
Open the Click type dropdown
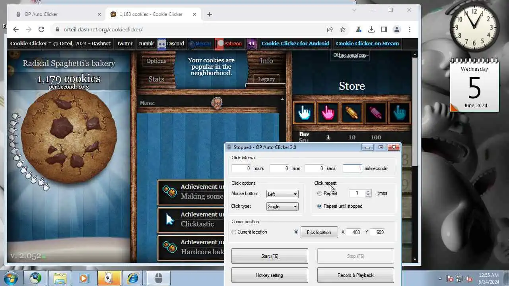click(x=282, y=206)
